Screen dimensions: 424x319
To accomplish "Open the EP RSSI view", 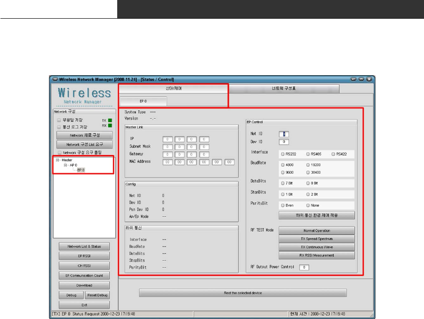I will 85,256.
